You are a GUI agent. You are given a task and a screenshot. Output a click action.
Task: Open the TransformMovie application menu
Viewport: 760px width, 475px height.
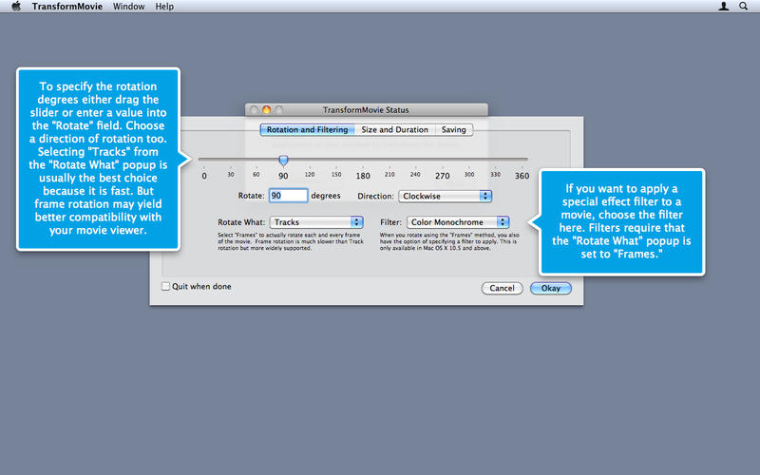click(66, 7)
